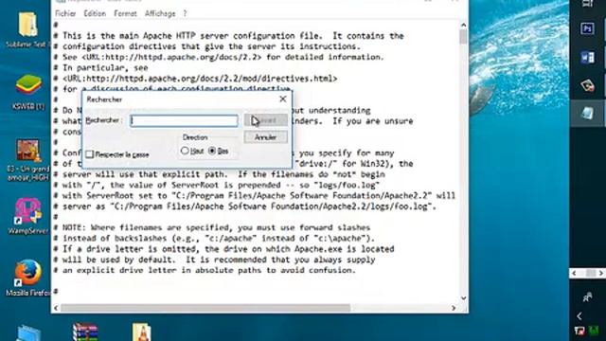Screen dimensions: 606x341
Task: Open the ? help menu
Action: coord(186,13)
